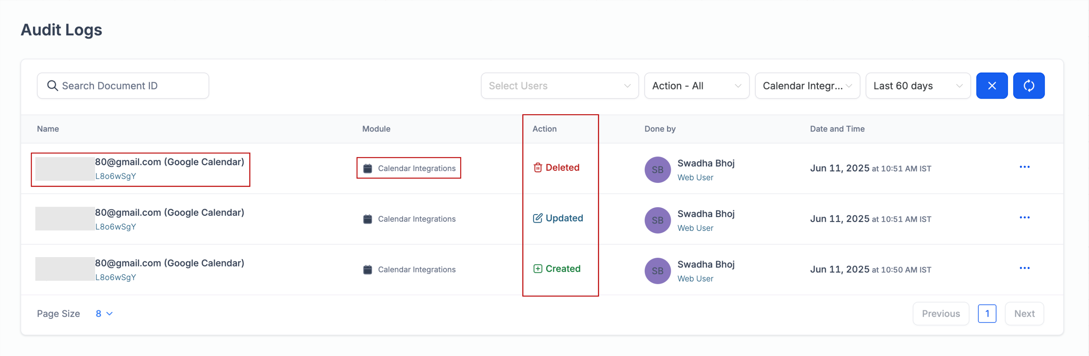Select page 1 in pagination

tap(987, 313)
